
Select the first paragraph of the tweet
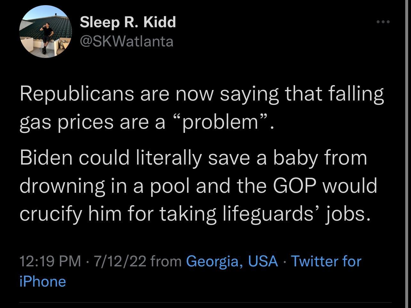(202, 107)
